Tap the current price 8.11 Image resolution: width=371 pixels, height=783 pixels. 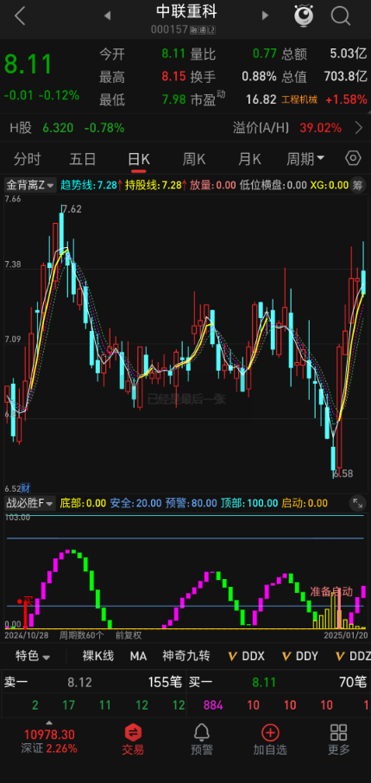28,65
